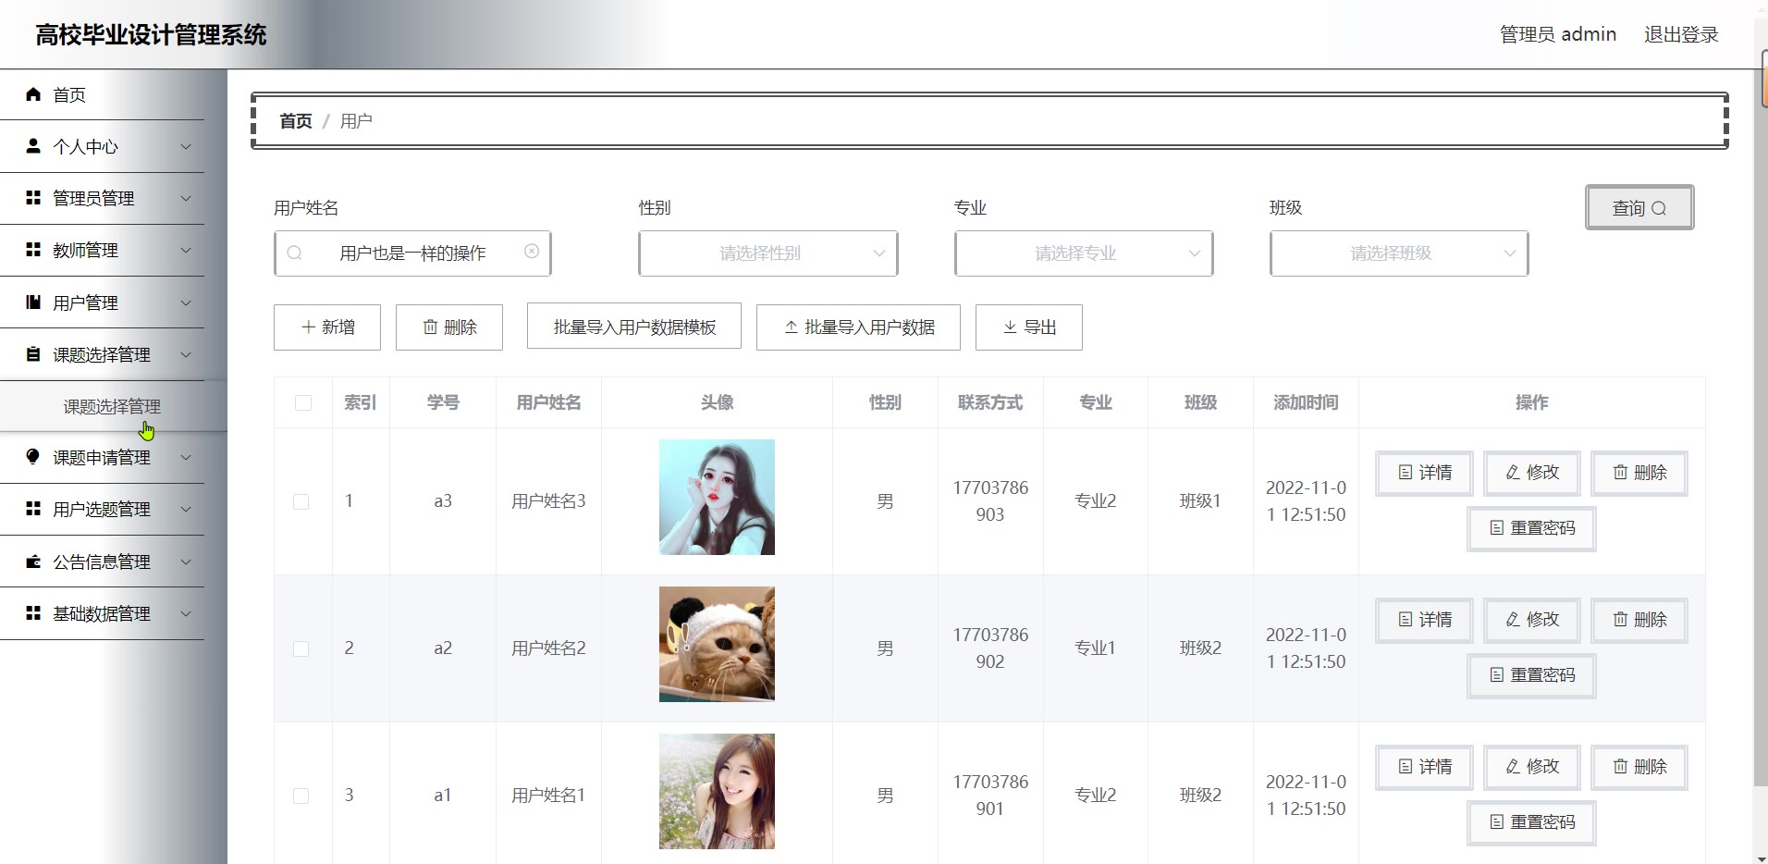Screen dimensions: 1768x864
Task: Click the avatar thumbnail of 用户姓名3
Action: [717, 497]
